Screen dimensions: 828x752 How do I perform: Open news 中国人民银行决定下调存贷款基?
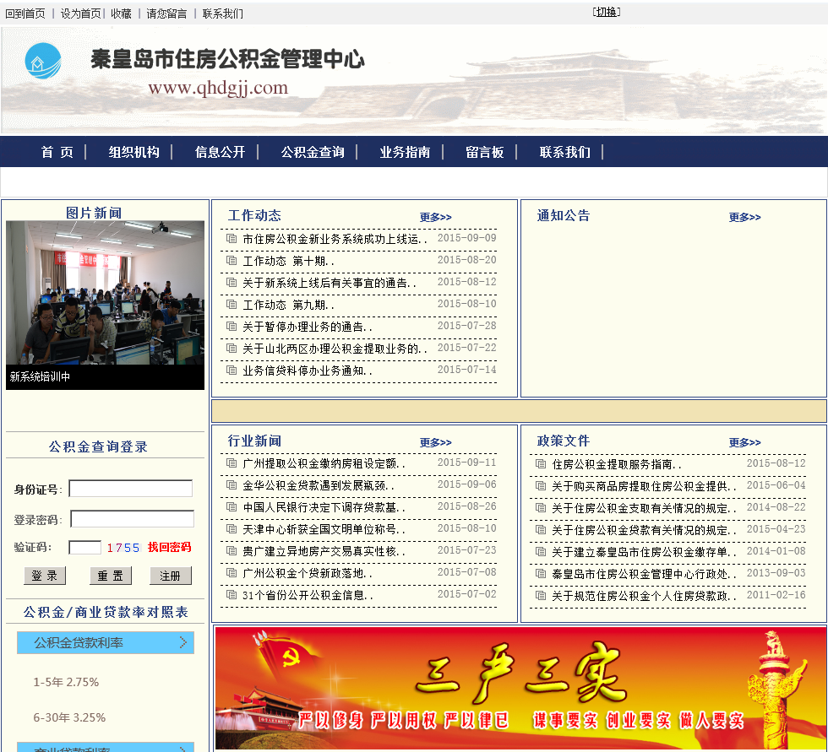(324, 507)
